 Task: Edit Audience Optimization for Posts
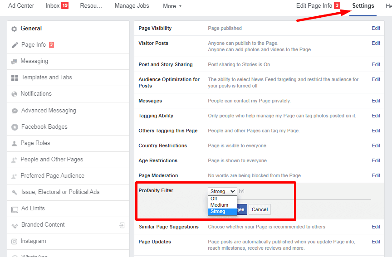[x=376, y=79]
